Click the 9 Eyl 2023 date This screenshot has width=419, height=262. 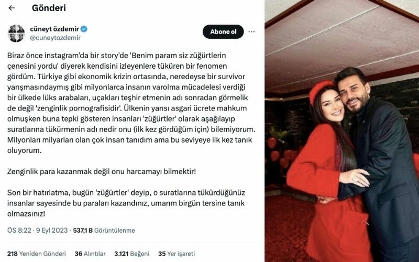coord(52,230)
